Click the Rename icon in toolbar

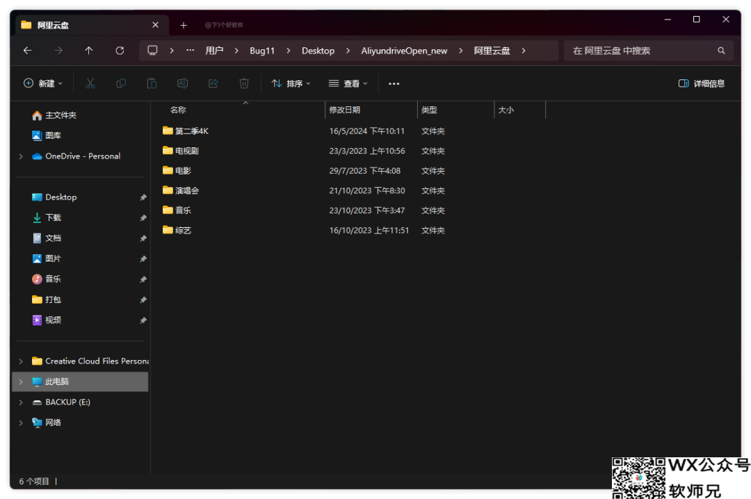click(x=182, y=83)
